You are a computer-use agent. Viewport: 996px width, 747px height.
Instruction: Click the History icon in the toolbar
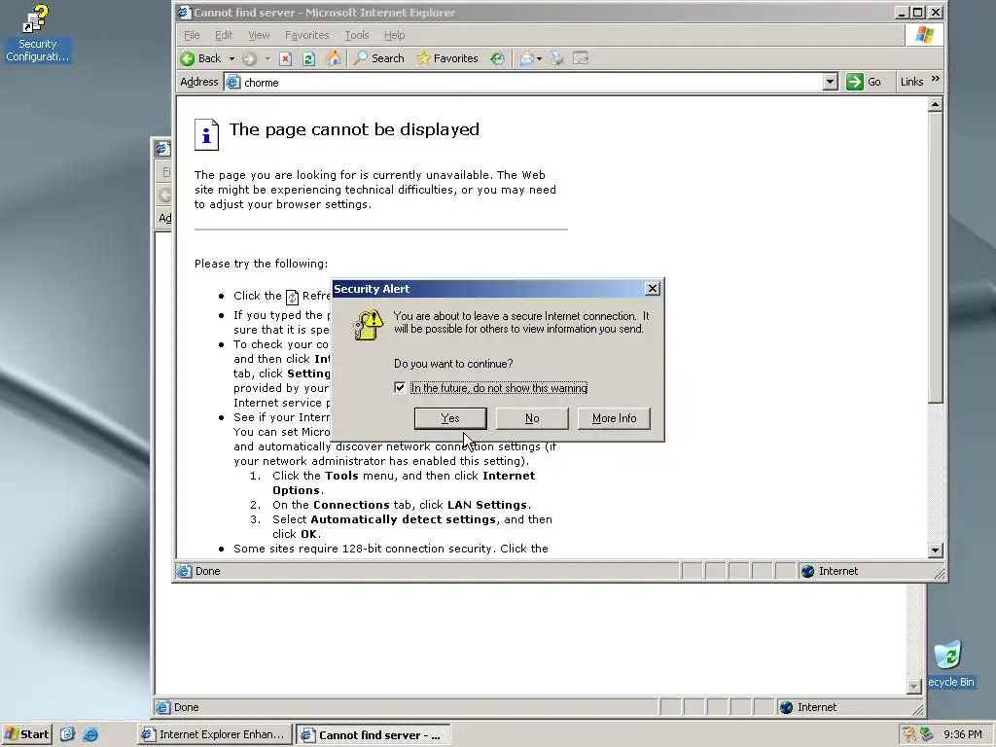point(497,58)
